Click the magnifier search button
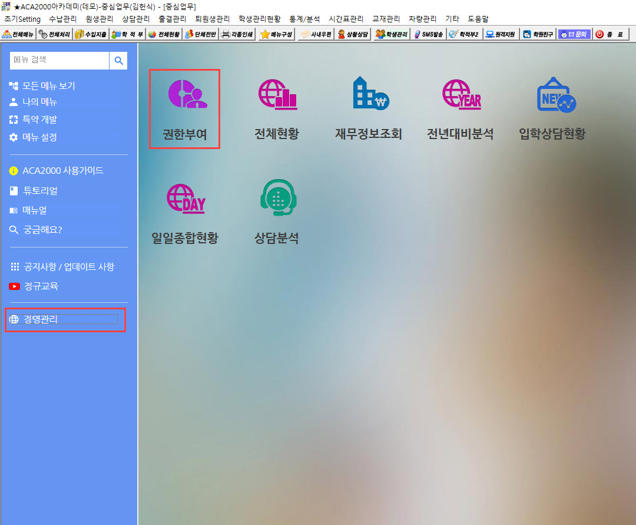636x525 pixels. [118, 60]
